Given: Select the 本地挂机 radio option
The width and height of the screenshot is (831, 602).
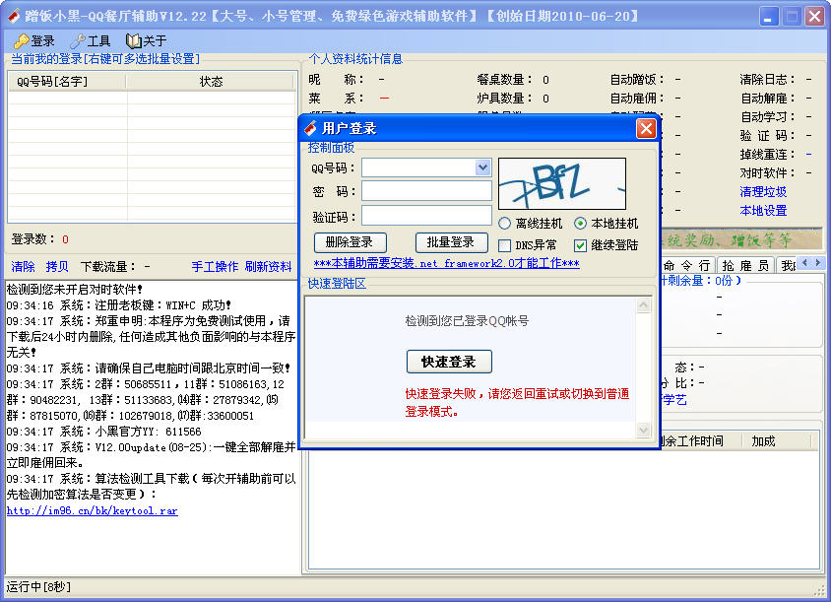Looking at the screenshot, I should click(581, 224).
